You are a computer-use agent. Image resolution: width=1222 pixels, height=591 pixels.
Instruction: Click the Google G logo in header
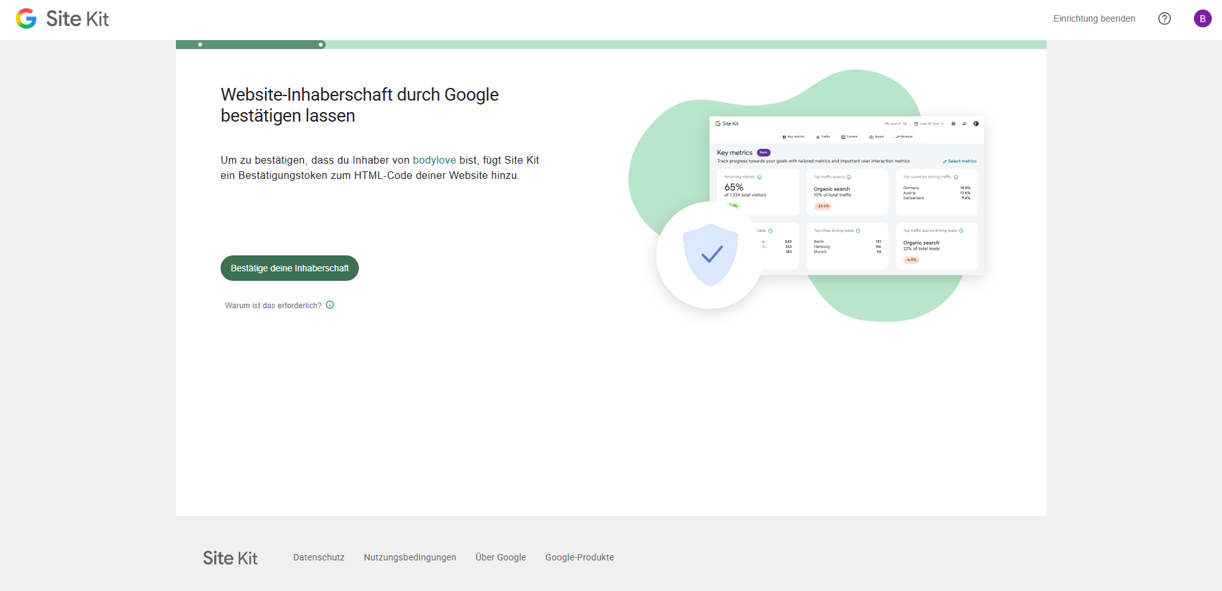(26, 18)
